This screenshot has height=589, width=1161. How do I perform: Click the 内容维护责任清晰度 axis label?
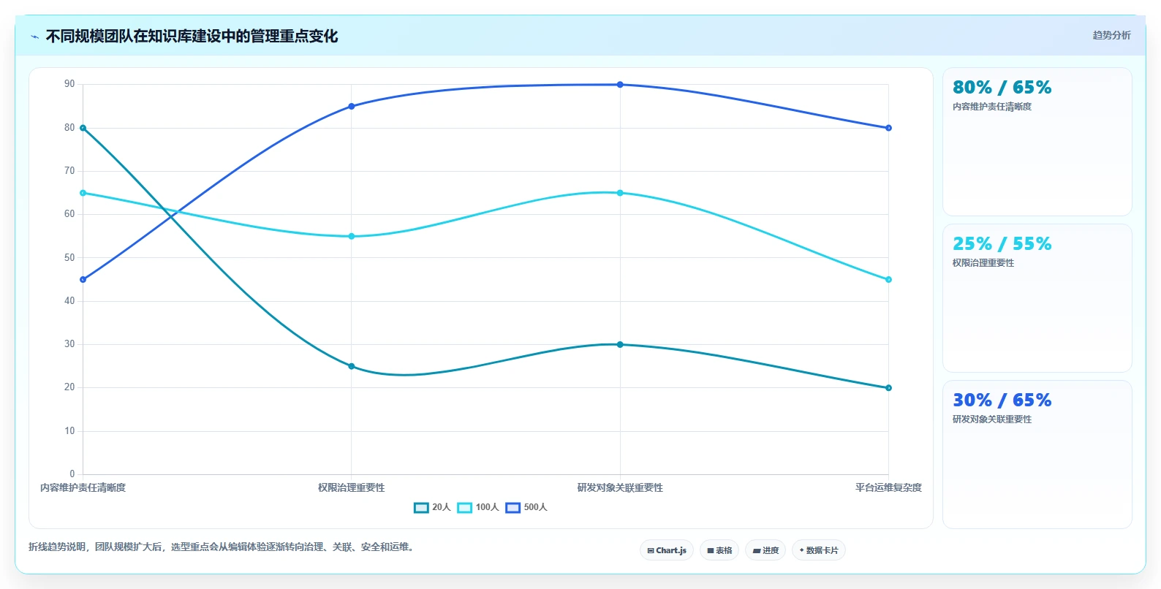(83, 487)
